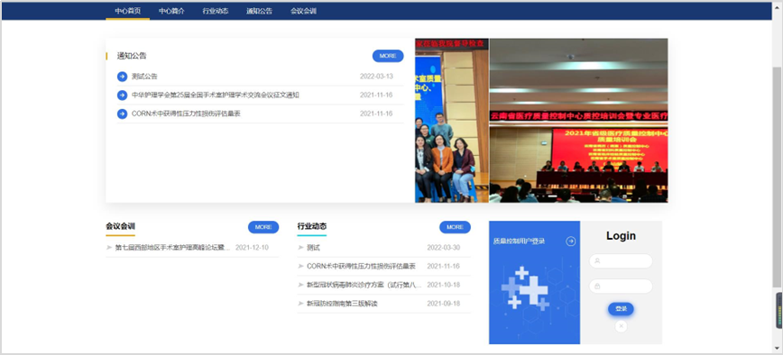Viewport: 783px width, 355px height.
Task: Click the lock icon in the password field
Action: click(597, 287)
